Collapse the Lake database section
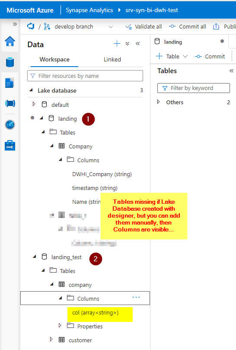This screenshot has width=236, height=350. (31, 90)
